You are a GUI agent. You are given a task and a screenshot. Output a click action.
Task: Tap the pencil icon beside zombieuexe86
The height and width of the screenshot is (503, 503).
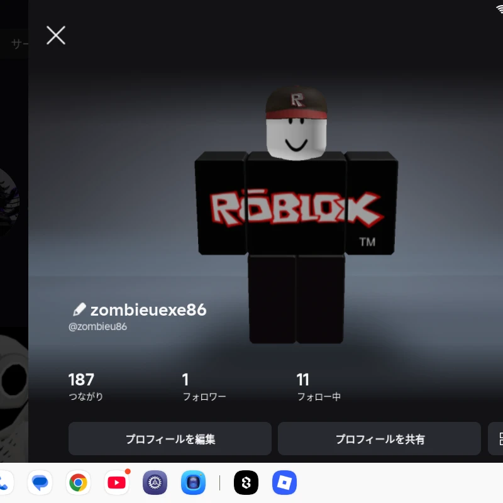(x=79, y=309)
